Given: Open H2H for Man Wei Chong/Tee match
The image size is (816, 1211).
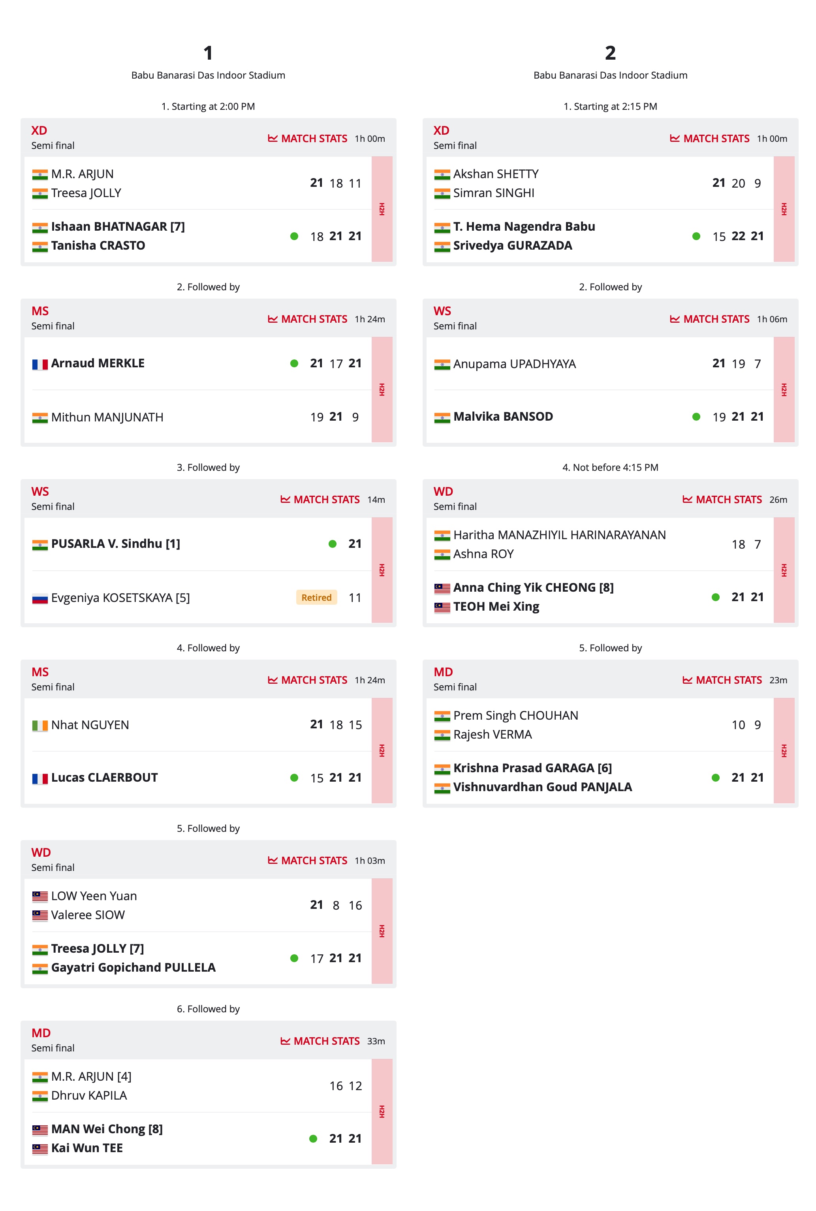Looking at the screenshot, I should click(x=382, y=1111).
